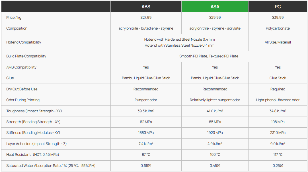308x172 pixels.
Task: Click the Light phenol-flavored odor cell
Action: click(x=278, y=100)
